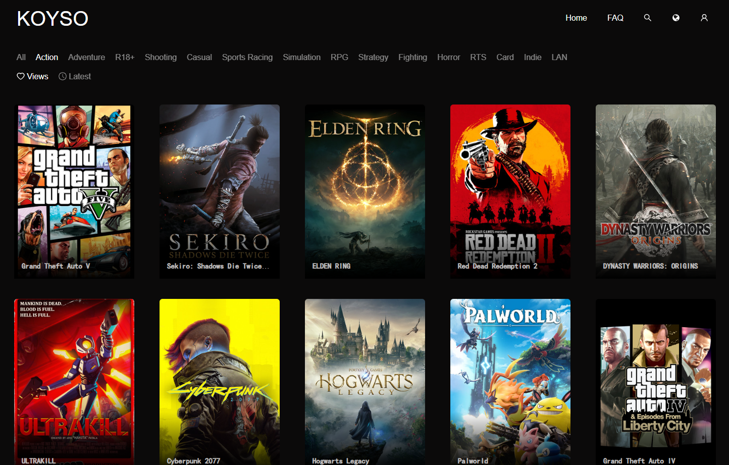Open the Sekiro: Shadows Die Twice cover

(220, 191)
